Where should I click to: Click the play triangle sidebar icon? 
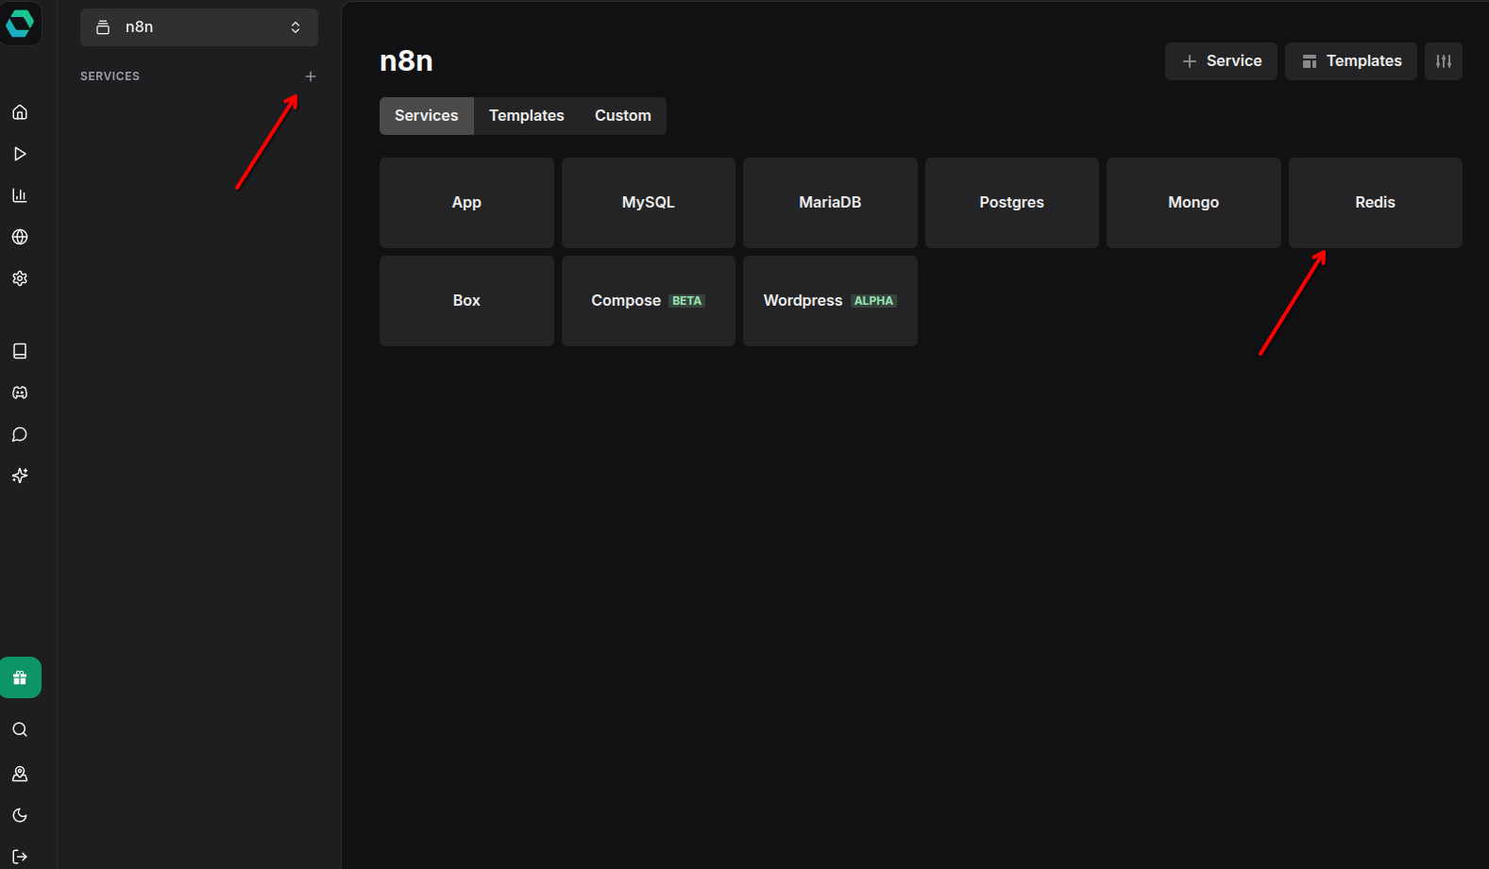coord(20,154)
